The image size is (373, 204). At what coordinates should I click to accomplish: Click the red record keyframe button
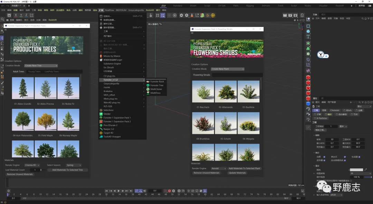pyautogui.click(x=169, y=191)
